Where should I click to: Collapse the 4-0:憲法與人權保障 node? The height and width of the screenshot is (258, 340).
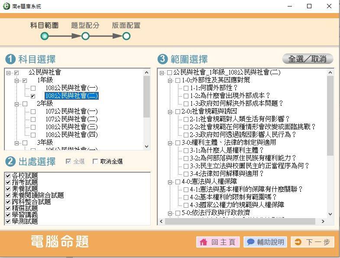coord(170,182)
